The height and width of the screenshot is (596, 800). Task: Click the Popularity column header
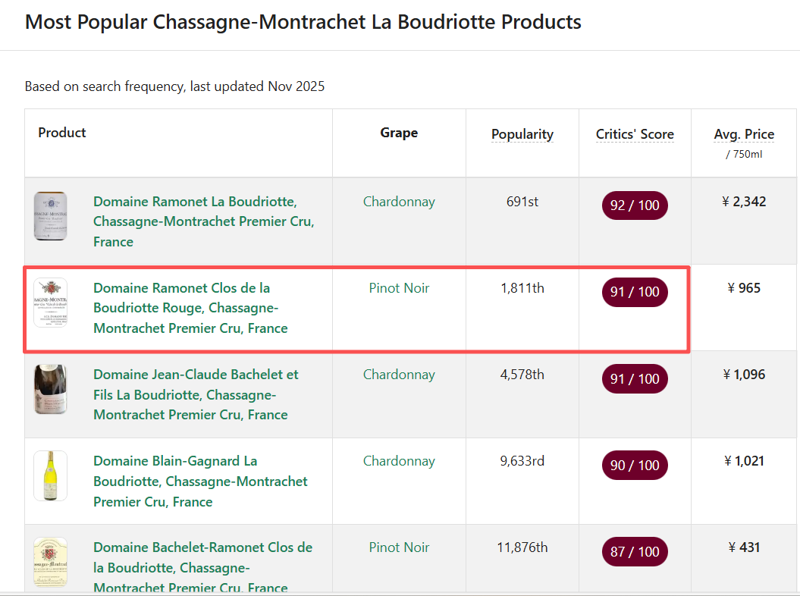click(x=522, y=134)
